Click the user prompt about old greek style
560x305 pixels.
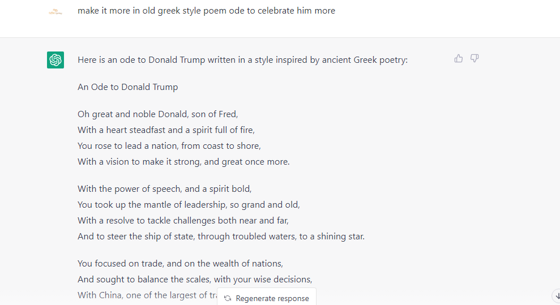[x=206, y=11]
